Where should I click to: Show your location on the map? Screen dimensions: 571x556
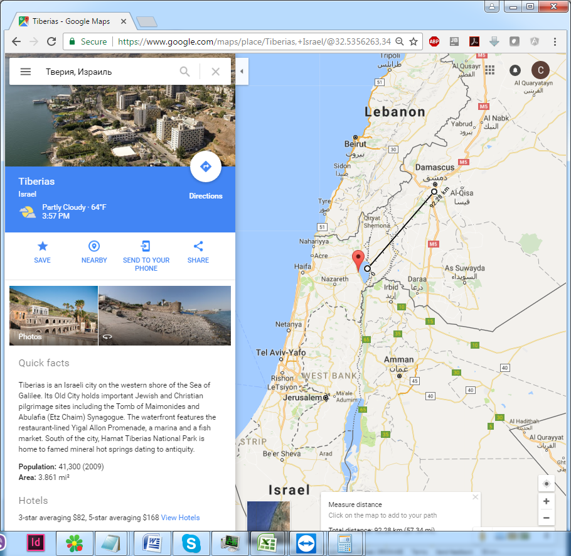click(546, 484)
